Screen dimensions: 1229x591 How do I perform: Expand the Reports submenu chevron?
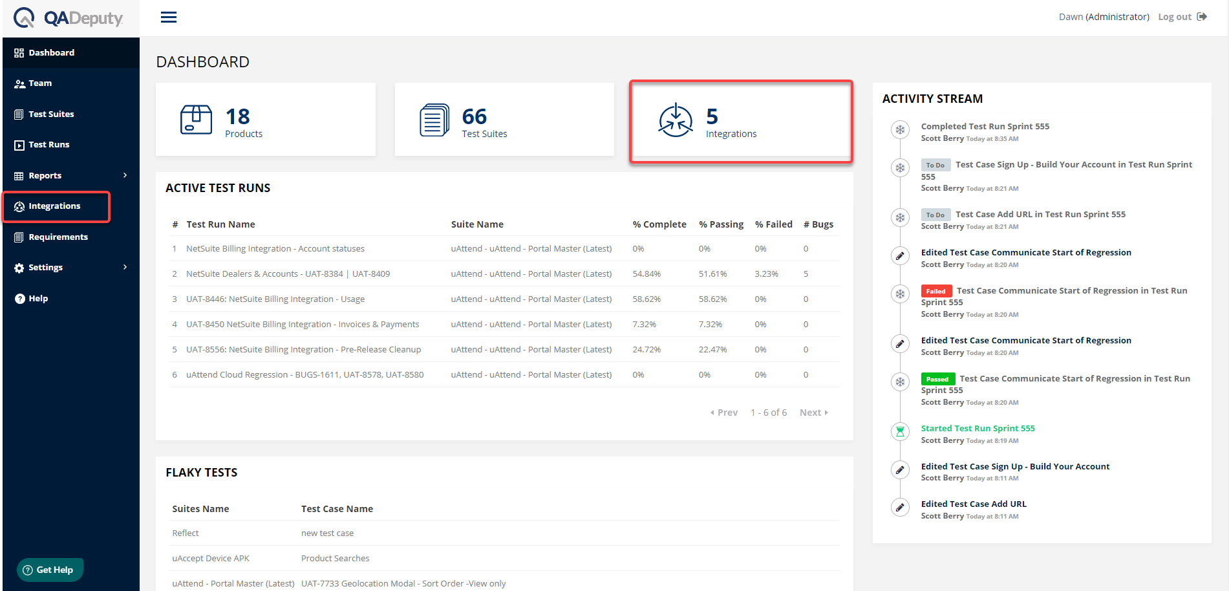pos(125,175)
